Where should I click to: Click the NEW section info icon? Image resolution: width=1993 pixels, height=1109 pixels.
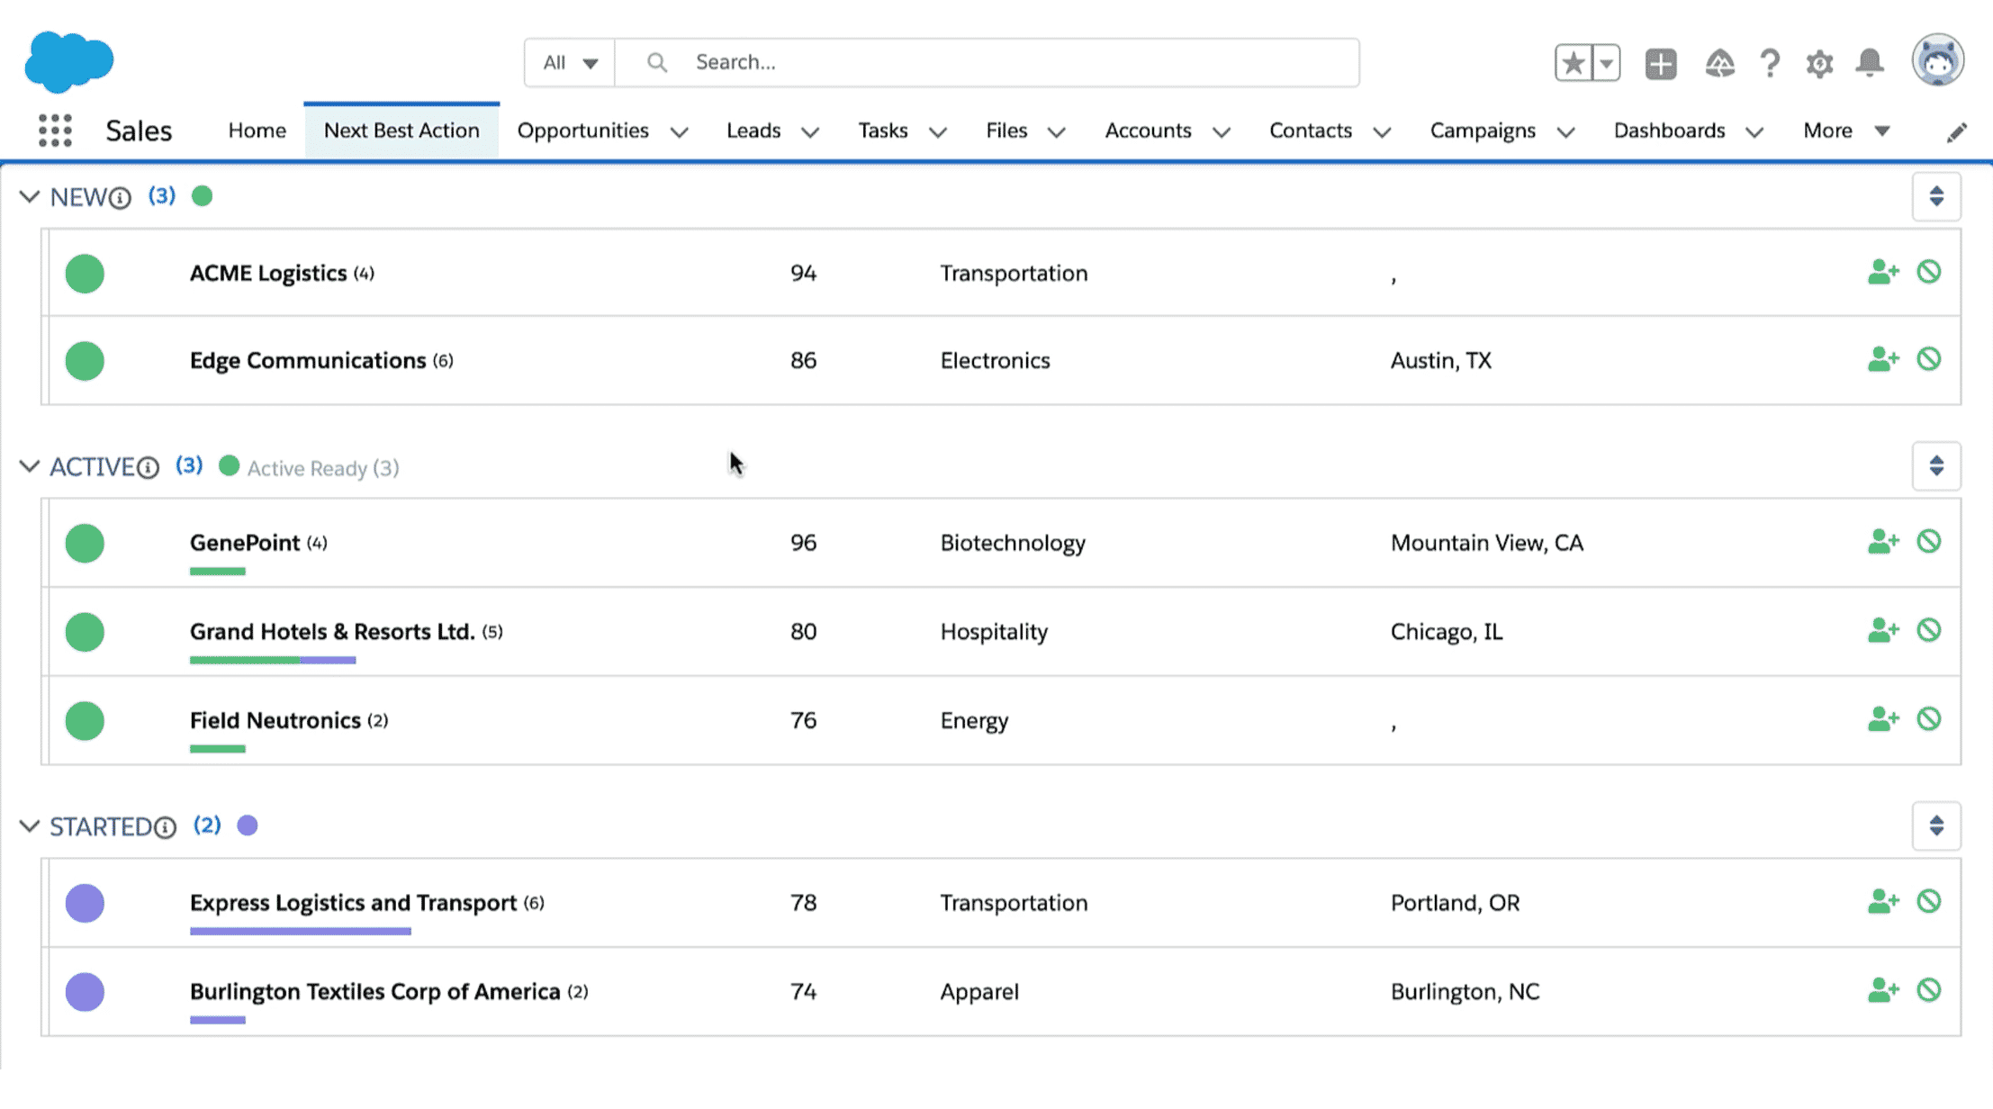pos(120,198)
